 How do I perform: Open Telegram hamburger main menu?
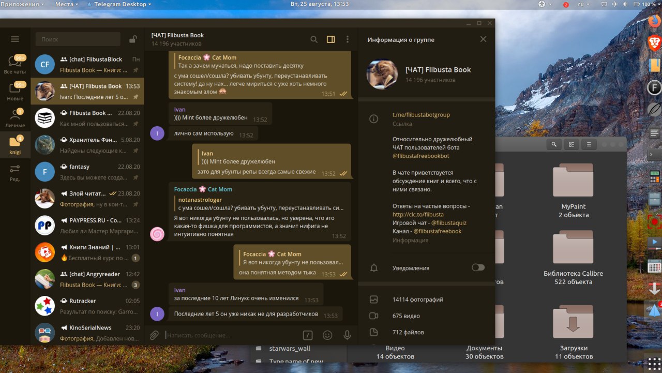click(15, 39)
